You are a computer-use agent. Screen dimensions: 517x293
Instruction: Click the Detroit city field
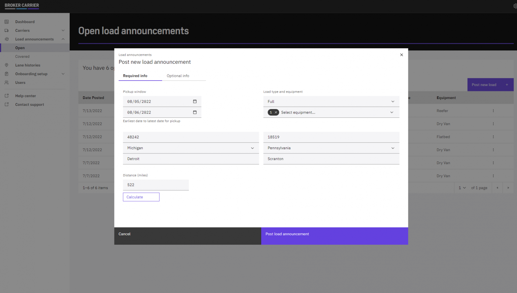point(191,159)
